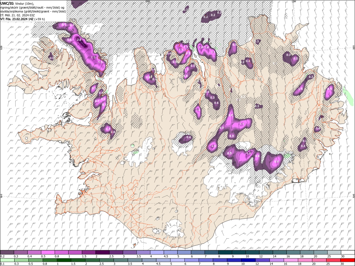Click the 'rigning/skúrir' legend description line
The image size is (355, 266).
(33, 7)
